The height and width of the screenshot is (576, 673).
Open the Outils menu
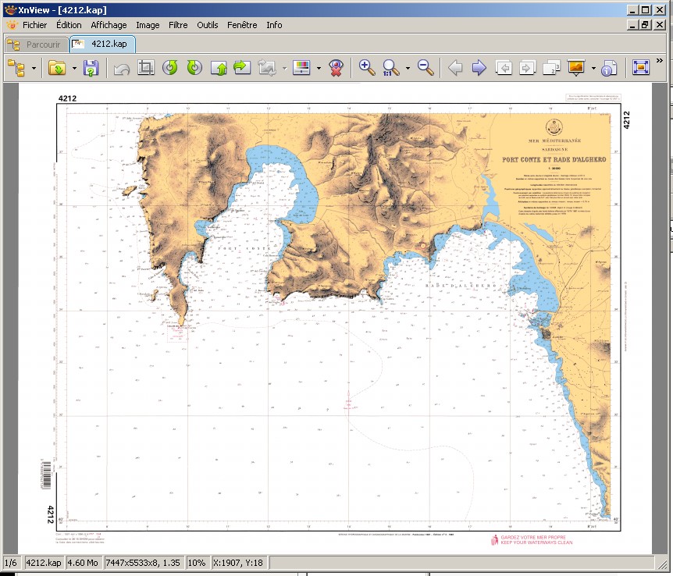(x=208, y=25)
